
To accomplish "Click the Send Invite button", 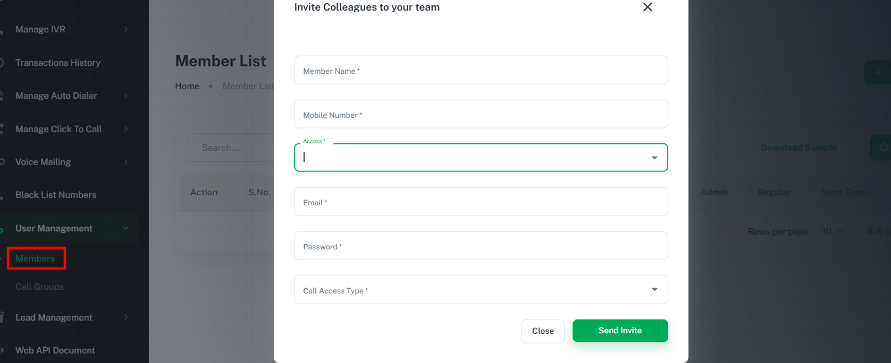I will click(x=620, y=331).
